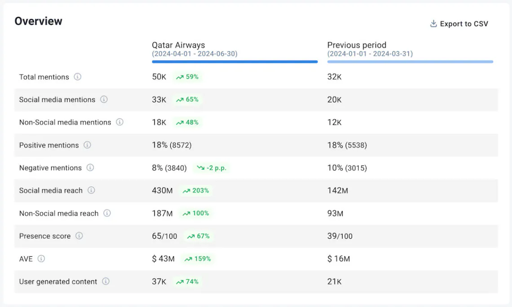Click the 59% total mentions growth badge
Screen dimensions: 512x307
click(187, 77)
